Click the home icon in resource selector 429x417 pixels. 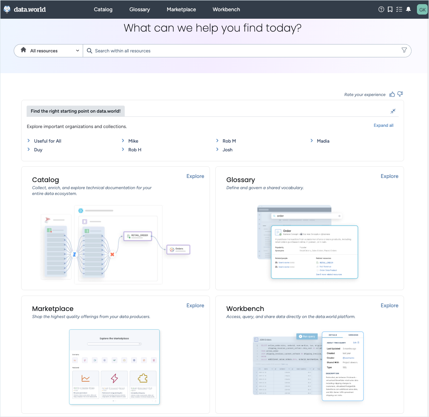pyautogui.click(x=24, y=50)
